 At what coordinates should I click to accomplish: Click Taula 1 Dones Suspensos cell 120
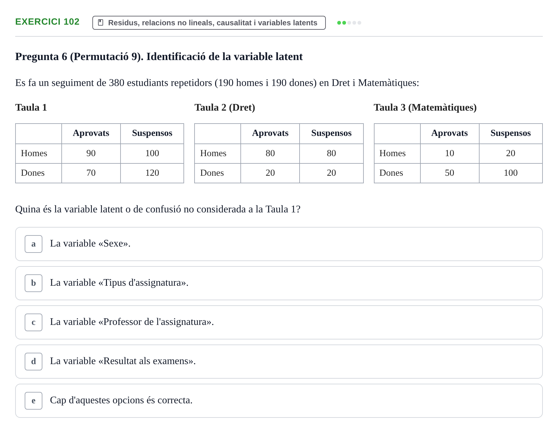point(152,173)
